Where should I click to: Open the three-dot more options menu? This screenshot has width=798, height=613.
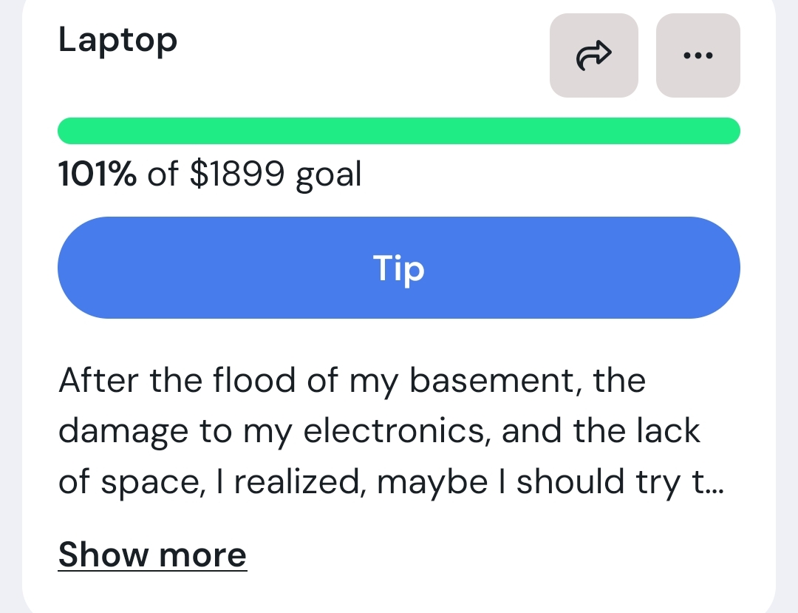(698, 55)
